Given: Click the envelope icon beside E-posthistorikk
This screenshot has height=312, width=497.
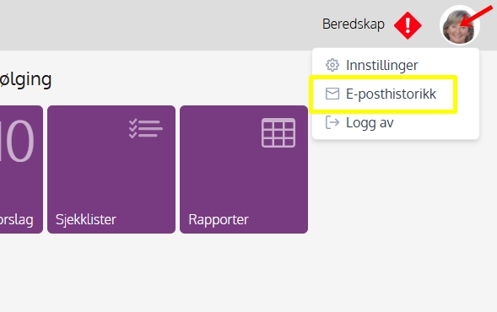Looking at the screenshot, I should (332, 94).
